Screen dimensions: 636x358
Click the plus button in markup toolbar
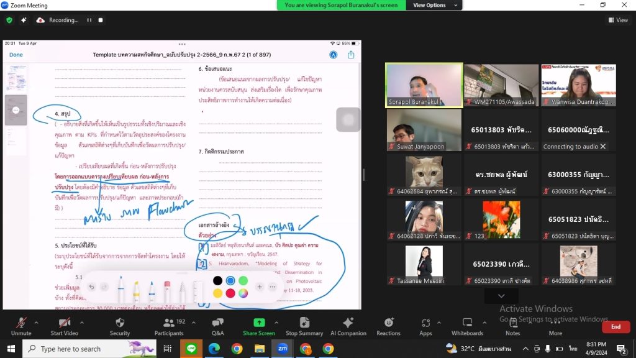[x=260, y=287]
